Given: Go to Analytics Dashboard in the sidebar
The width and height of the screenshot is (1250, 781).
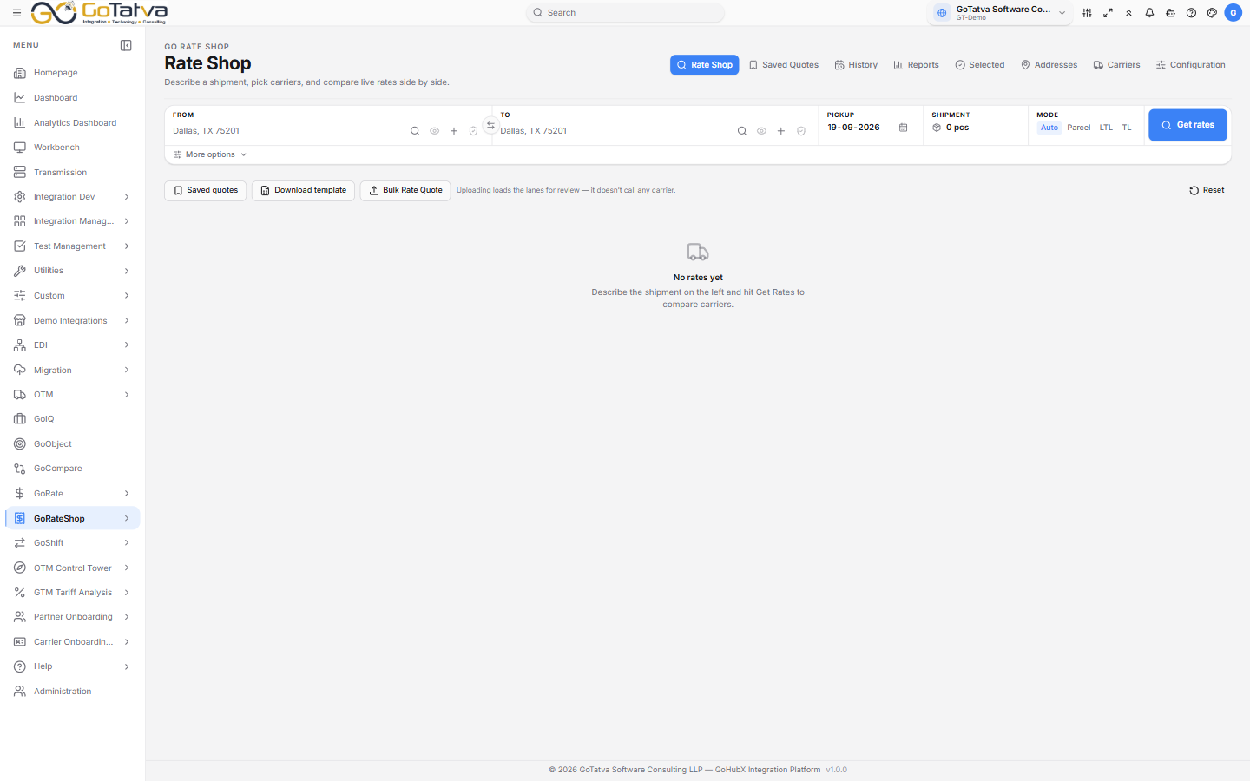Looking at the screenshot, I should [73, 123].
